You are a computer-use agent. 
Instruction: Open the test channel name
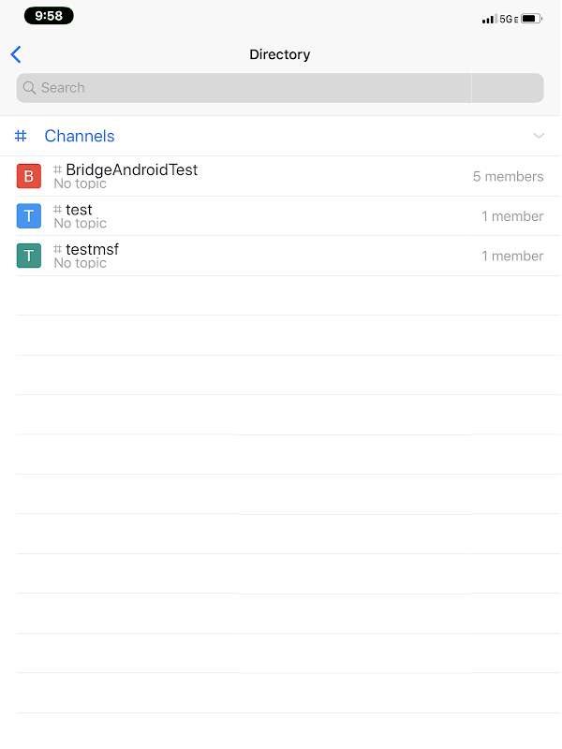[x=79, y=210]
